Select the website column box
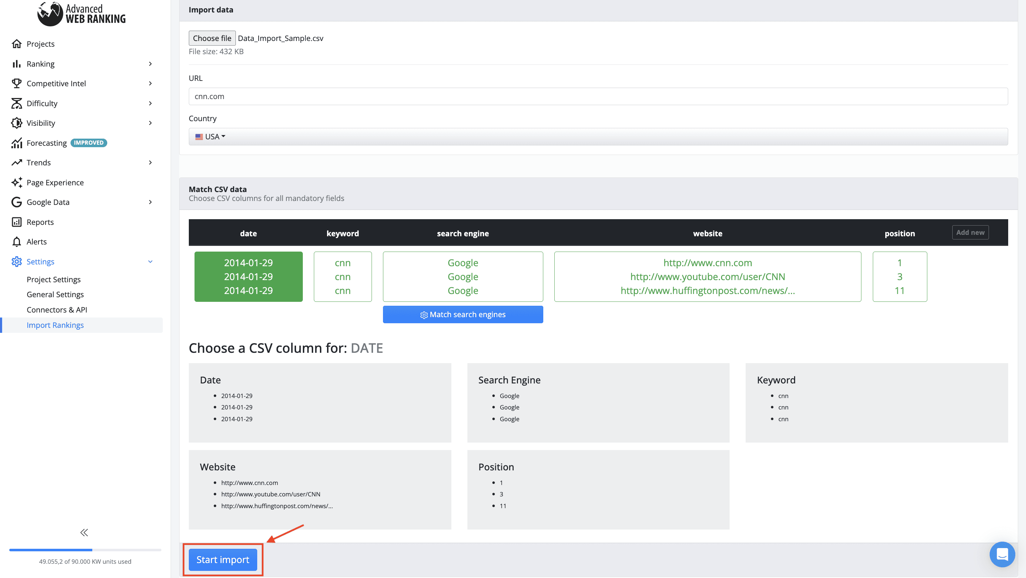The height and width of the screenshot is (578, 1026). coord(708,277)
